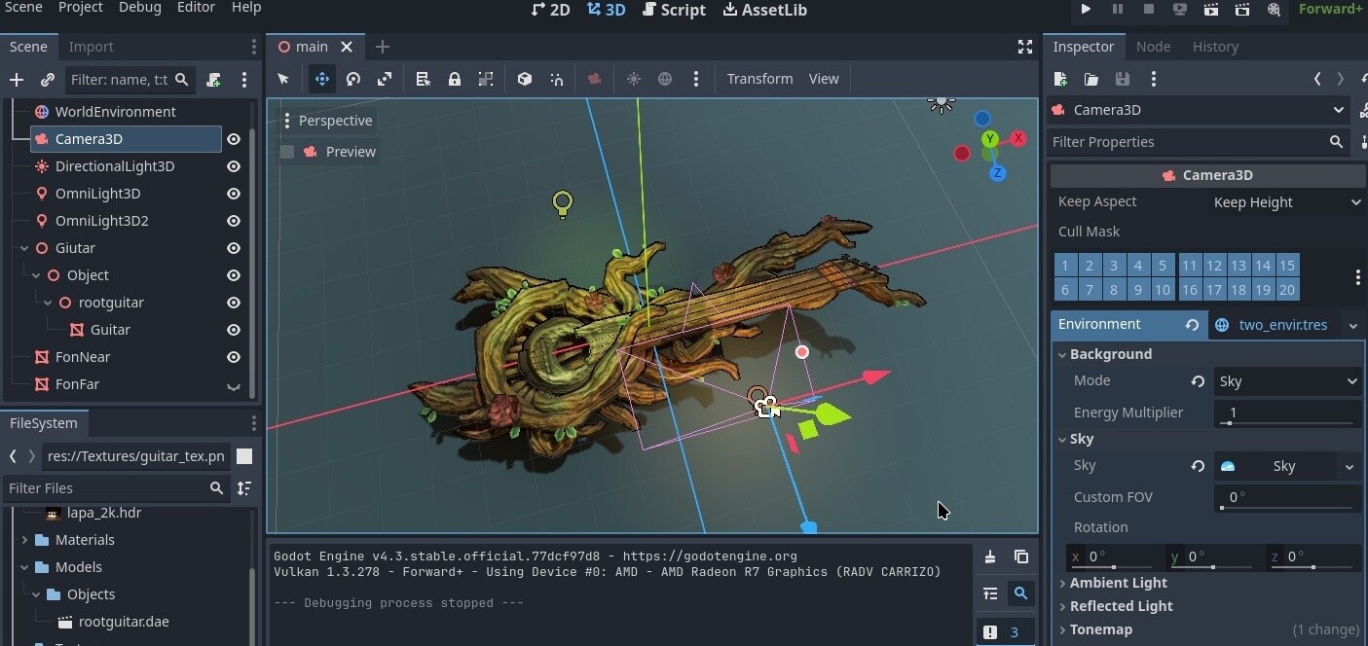Viewport: 1368px width, 646px height.
Task: Click the Play project button
Action: coord(1086,10)
